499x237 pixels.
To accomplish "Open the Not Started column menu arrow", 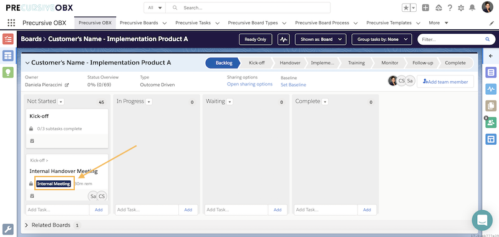I will [x=61, y=102].
